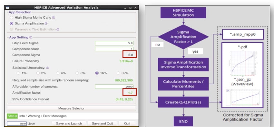274x127 pixels.
Task: Click window menu icon in title bar
Action: [x=7, y=8]
